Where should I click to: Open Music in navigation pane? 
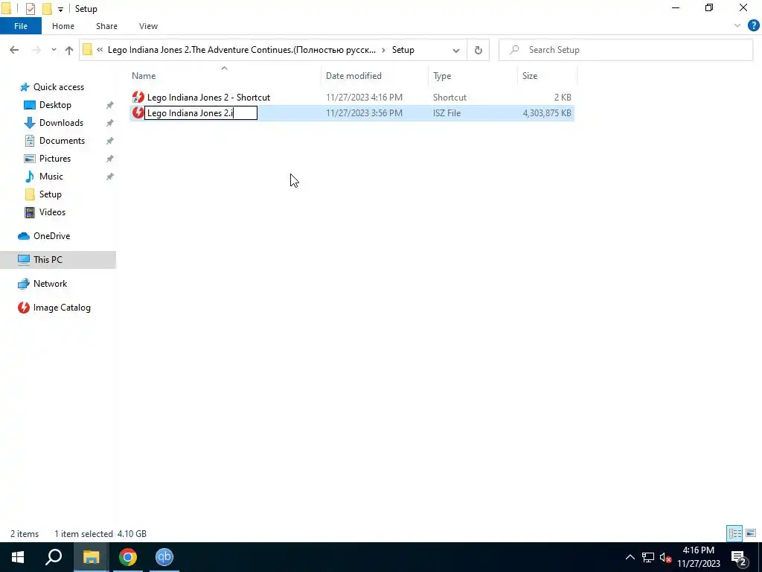51,177
